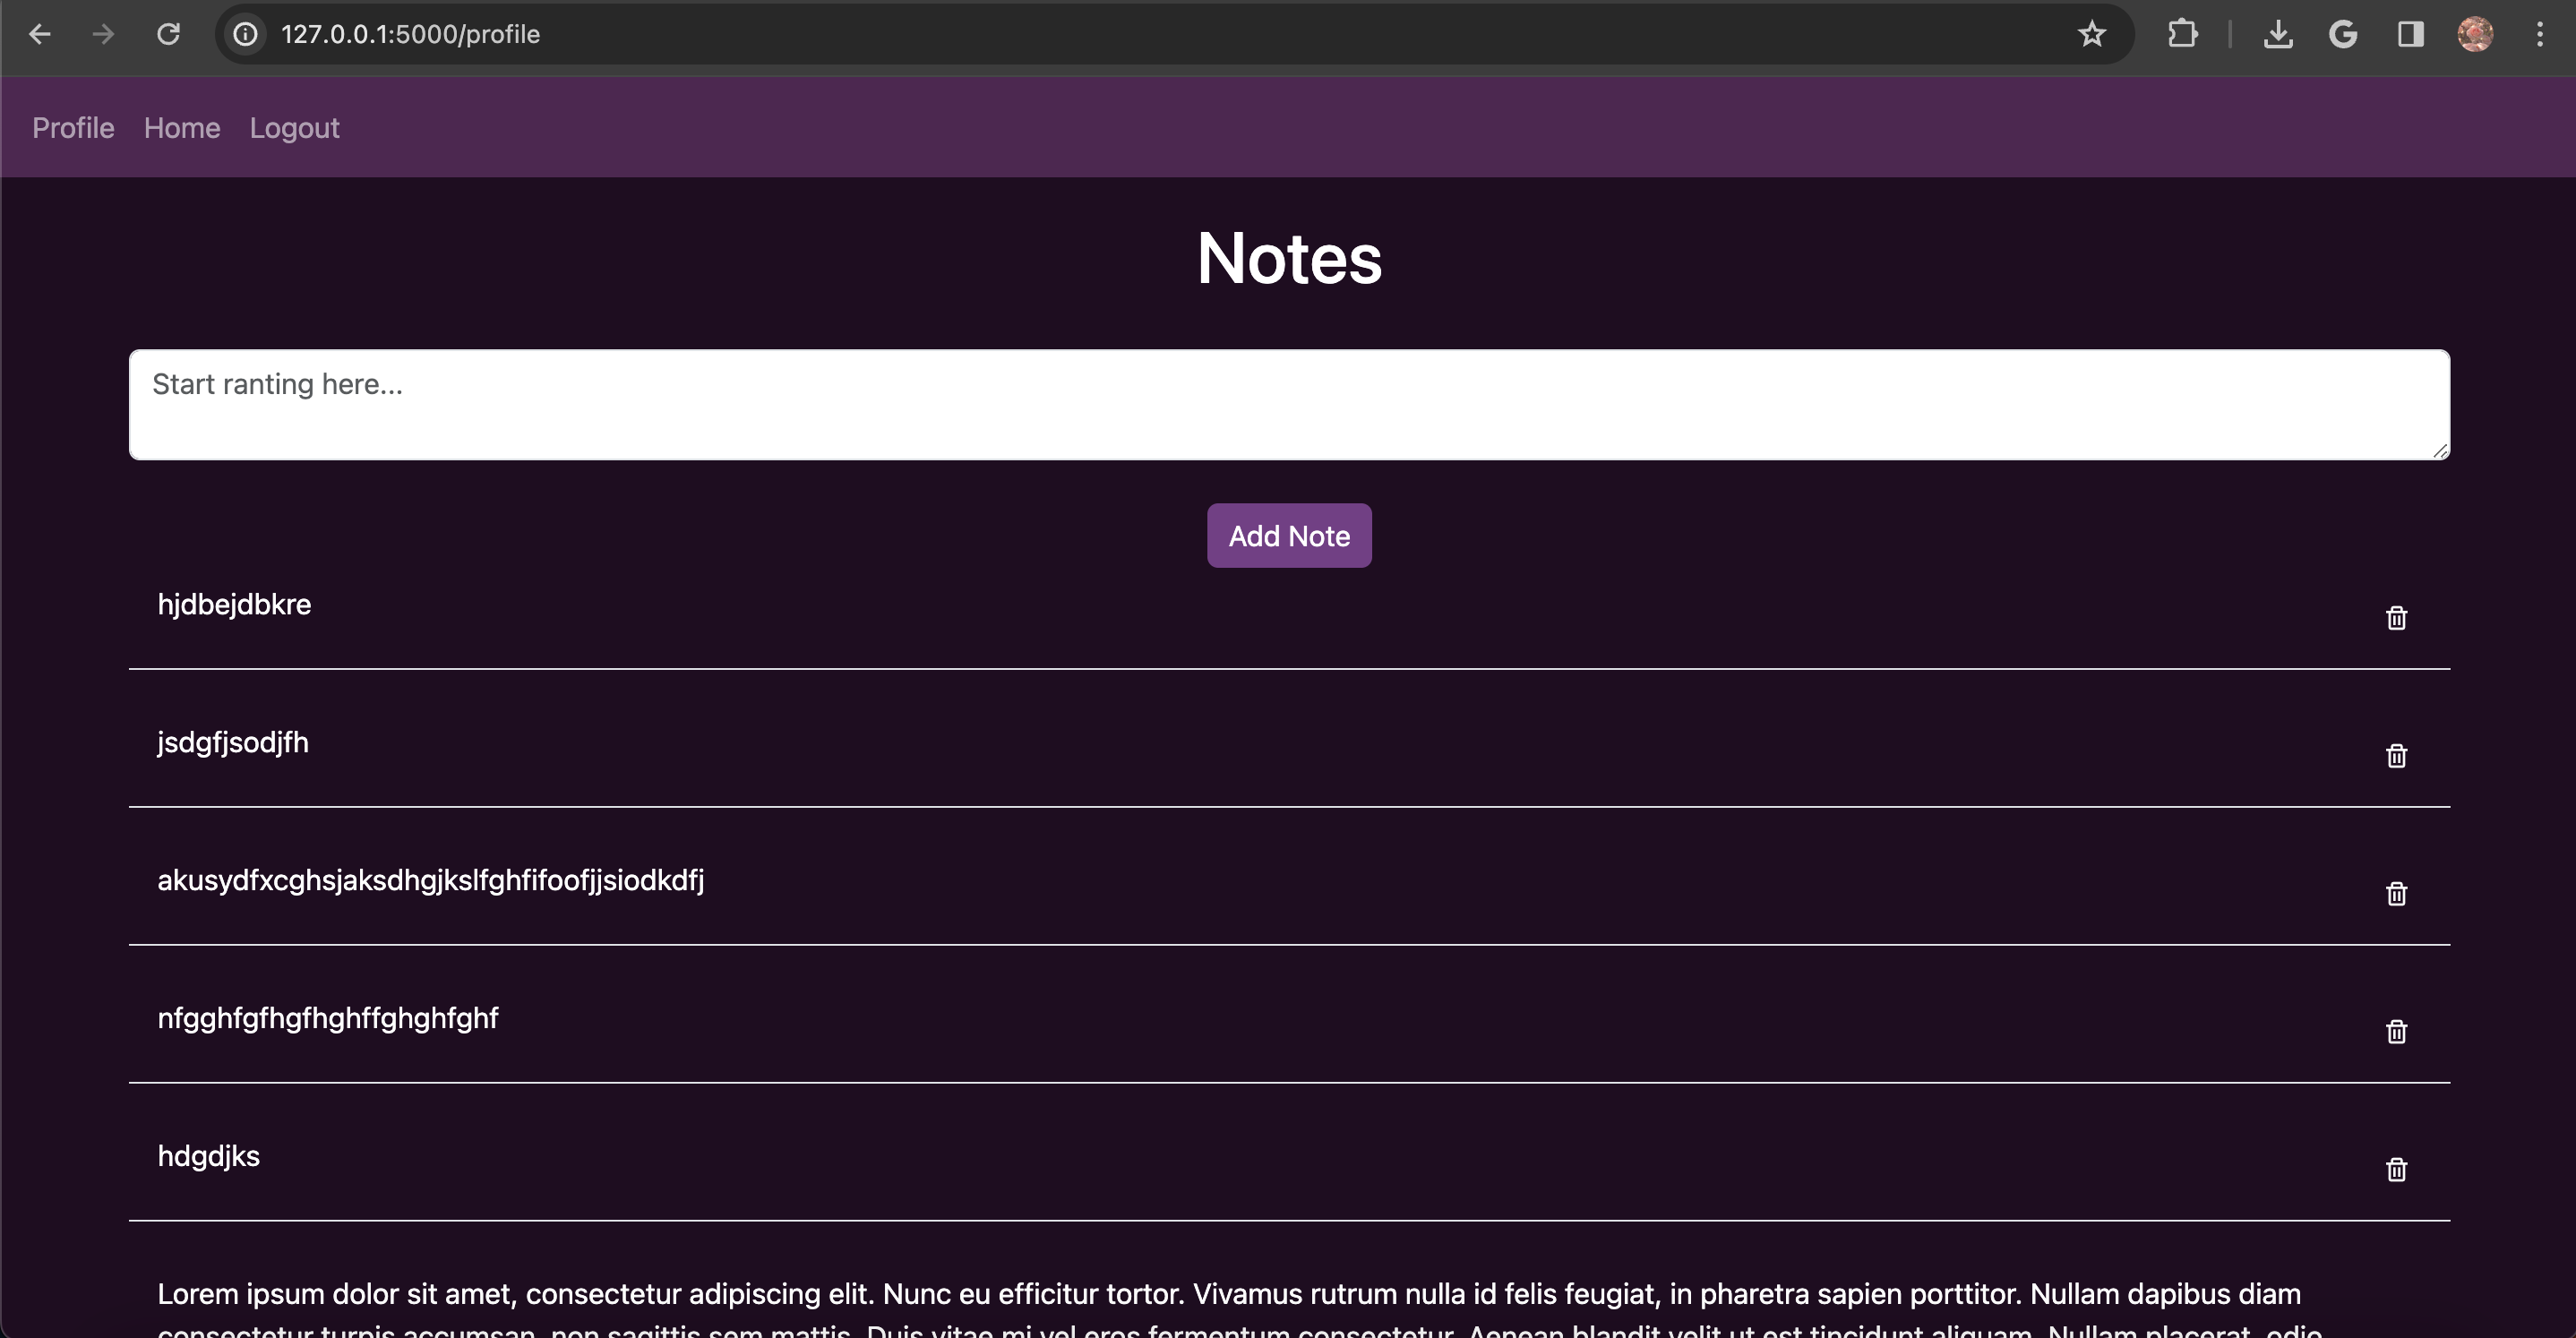Click the Logout link
The image size is (2576, 1338).
(x=294, y=128)
